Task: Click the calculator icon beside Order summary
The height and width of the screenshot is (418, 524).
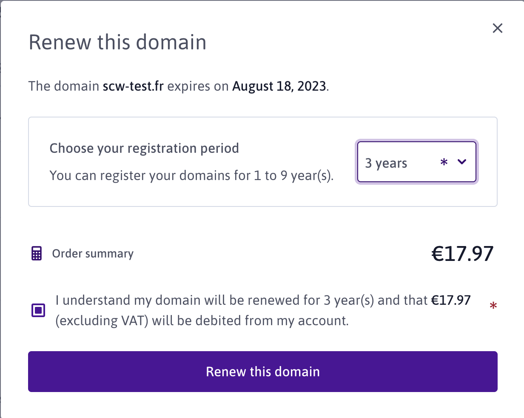Action: tap(37, 254)
